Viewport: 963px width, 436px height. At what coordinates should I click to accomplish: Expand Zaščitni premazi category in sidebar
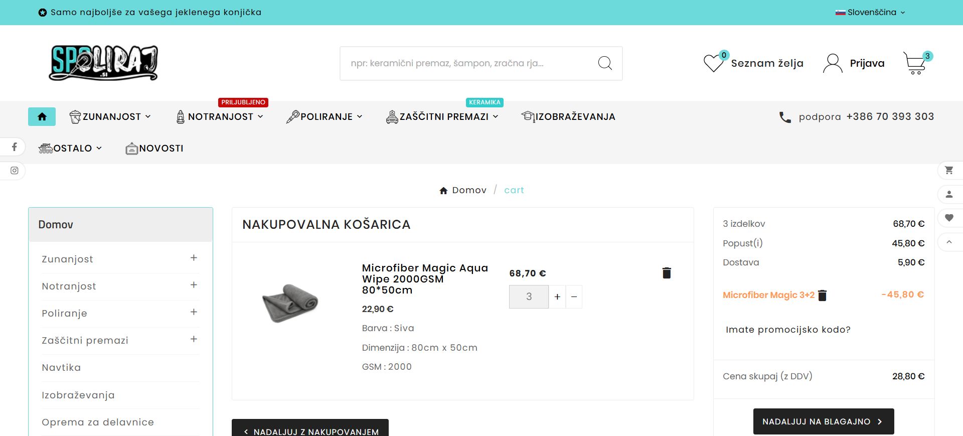point(194,339)
